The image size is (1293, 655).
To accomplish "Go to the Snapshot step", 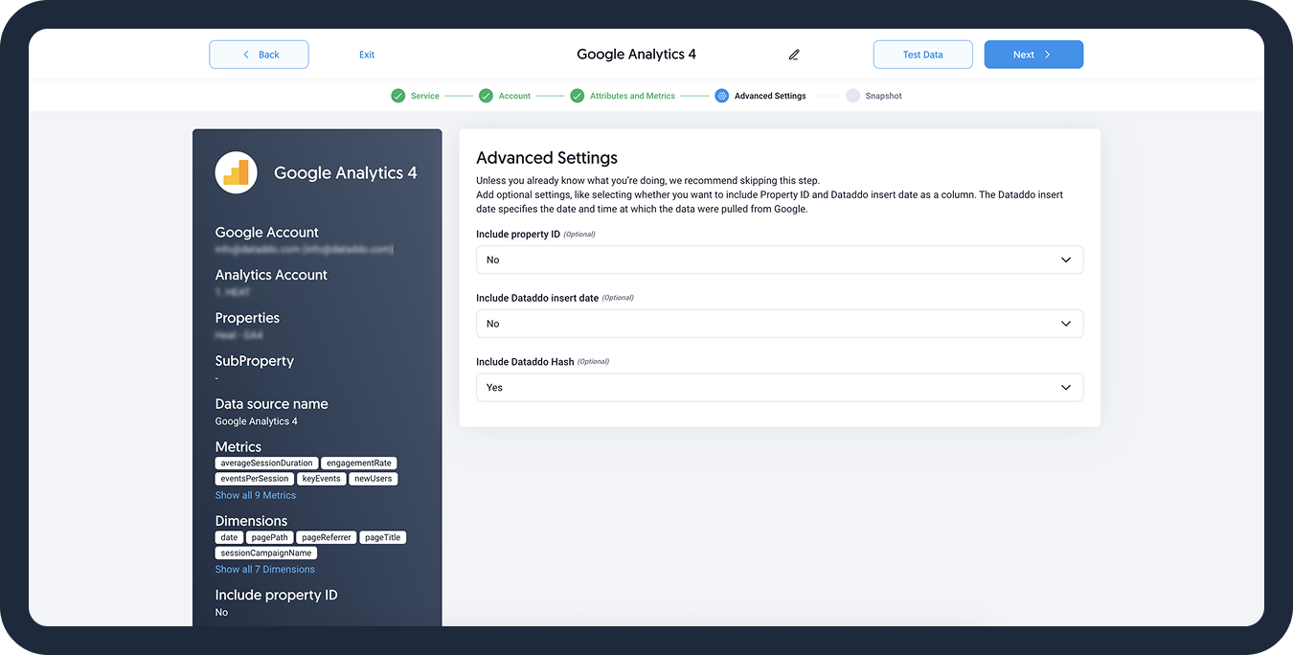I will 884,96.
